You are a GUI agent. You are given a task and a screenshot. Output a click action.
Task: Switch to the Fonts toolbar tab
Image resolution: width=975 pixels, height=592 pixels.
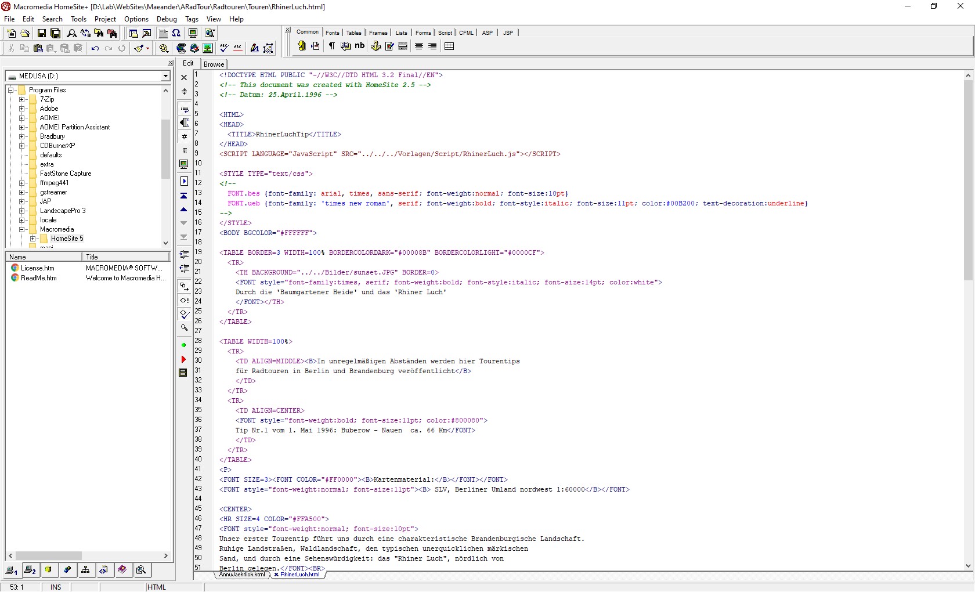coord(333,33)
